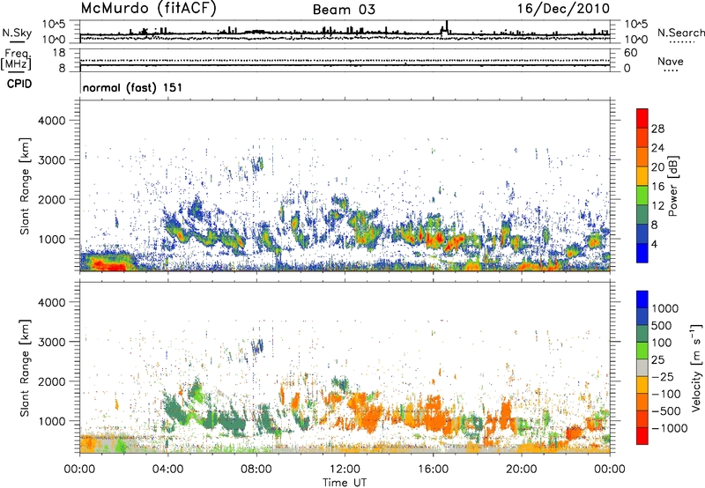Click the yellow 16-20 dB Power colorbar segment
Image resolution: width=705 pixels, height=488 pixels.
642,176
